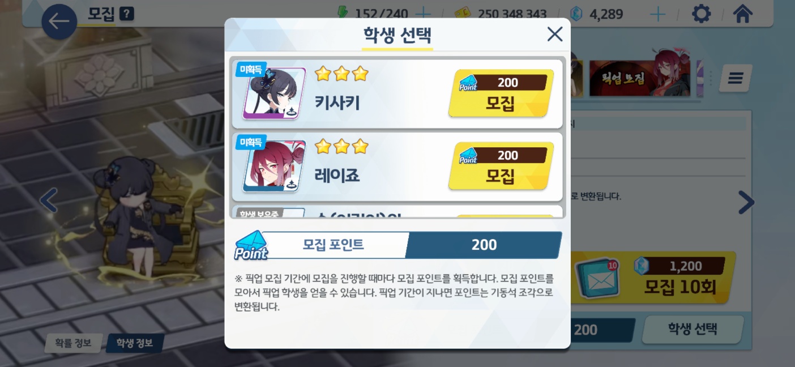
Task: Select 키사키's portrait thumbnail
Action: [274, 93]
